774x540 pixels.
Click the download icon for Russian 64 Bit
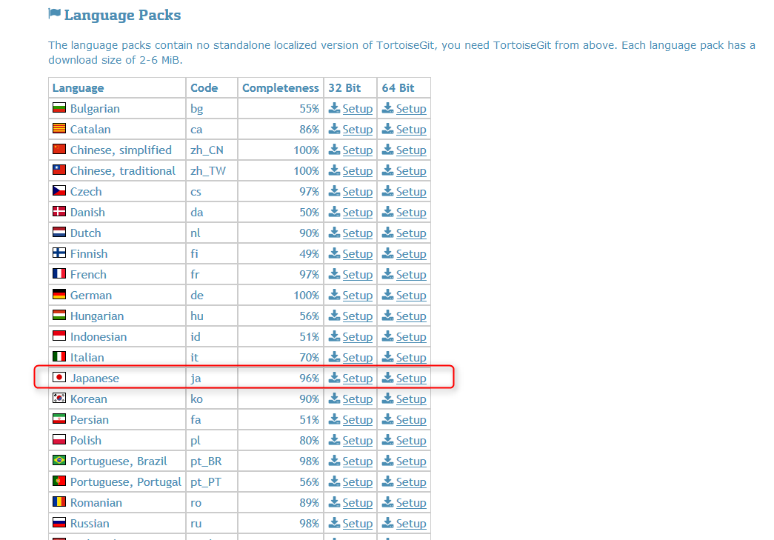pyautogui.click(x=387, y=523)
